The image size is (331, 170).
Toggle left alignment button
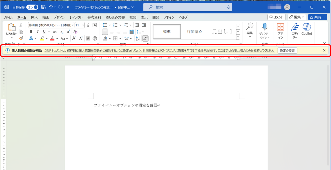(105, 32)
